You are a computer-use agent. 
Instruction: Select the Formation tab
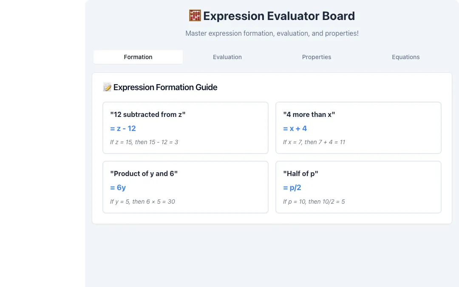point(138,57)
